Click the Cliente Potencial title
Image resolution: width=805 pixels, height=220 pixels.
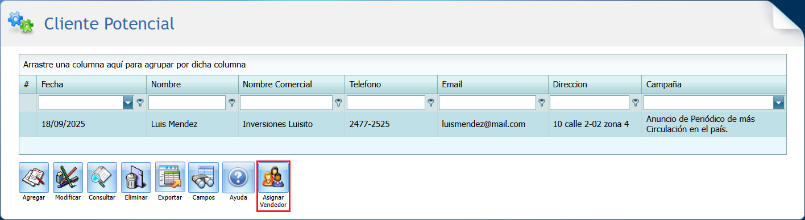[x=109, y=24]
